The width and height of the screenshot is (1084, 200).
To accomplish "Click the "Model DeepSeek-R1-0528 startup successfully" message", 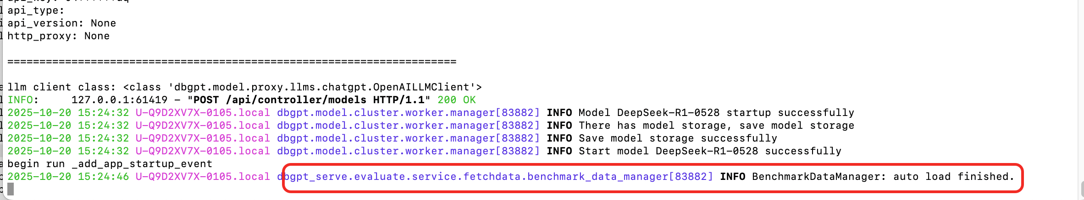I will point(716,113).
